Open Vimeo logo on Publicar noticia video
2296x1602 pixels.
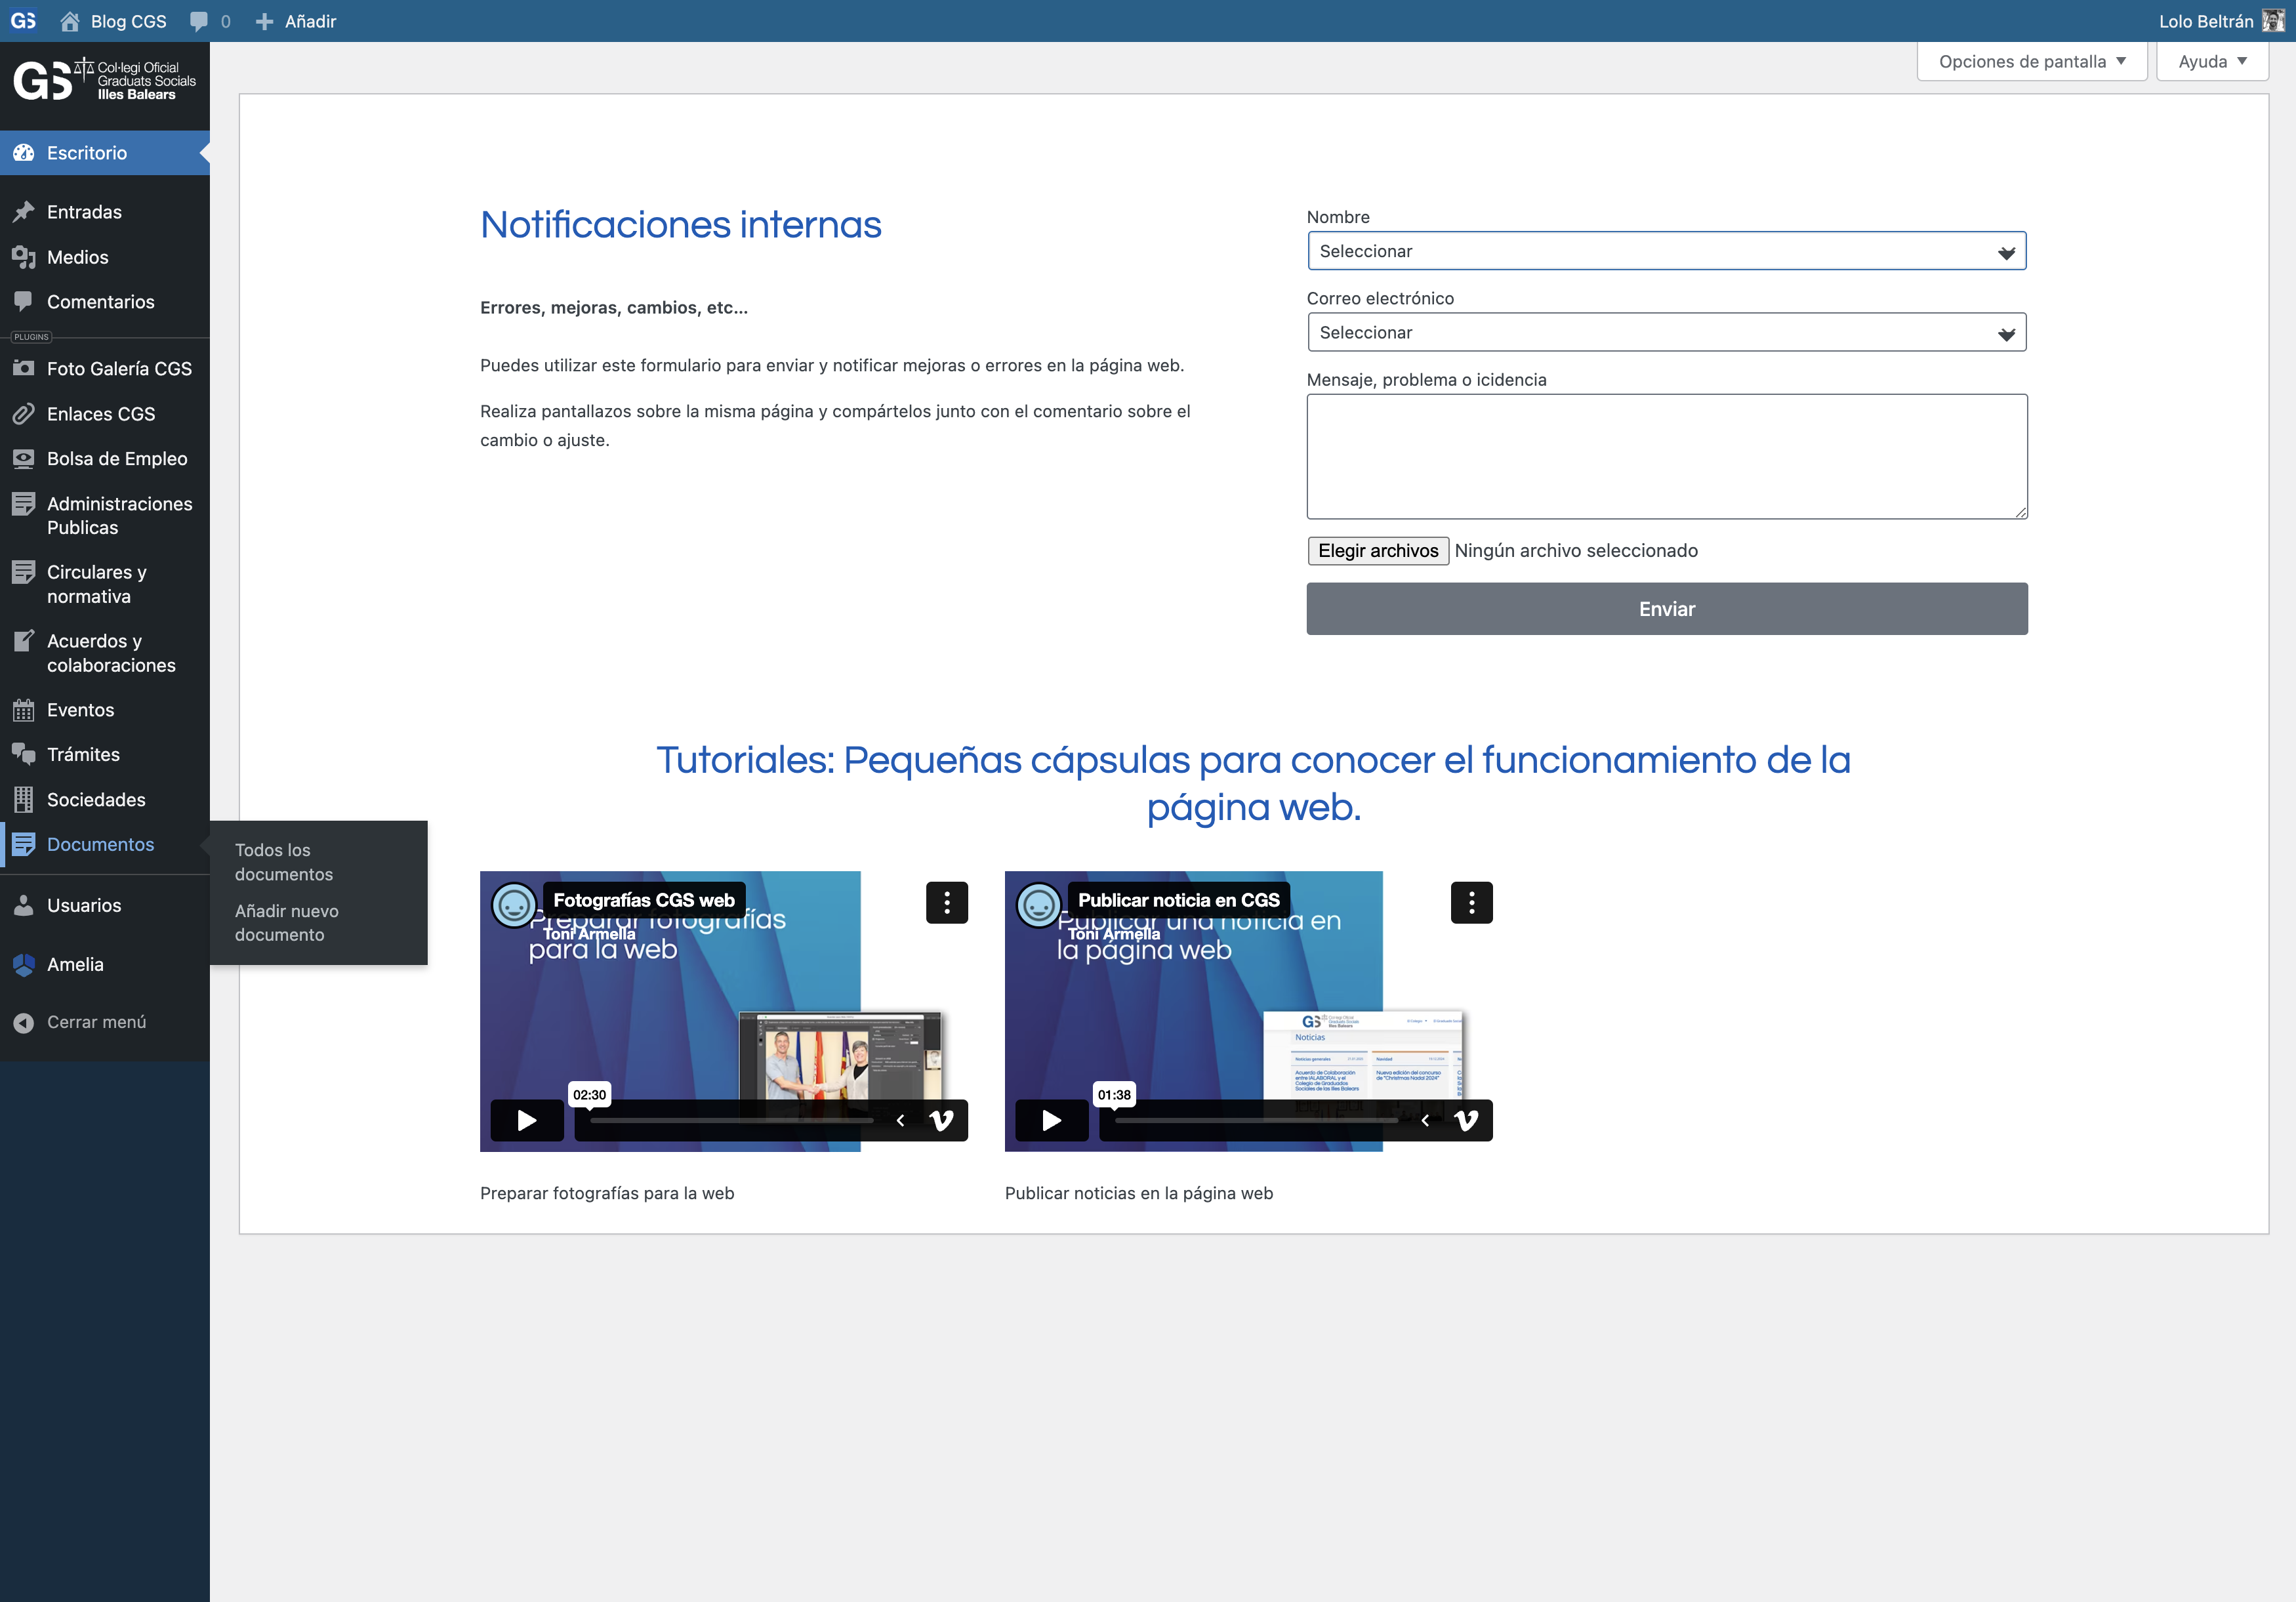point(1466,1120)
